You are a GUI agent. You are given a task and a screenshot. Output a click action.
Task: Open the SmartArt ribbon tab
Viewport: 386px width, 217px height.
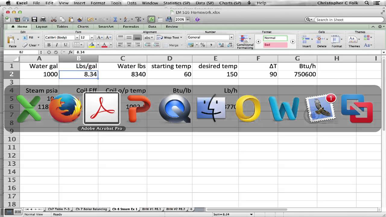pos(106,27)
